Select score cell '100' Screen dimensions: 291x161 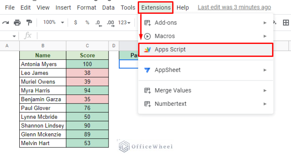[x=87, y=64]
